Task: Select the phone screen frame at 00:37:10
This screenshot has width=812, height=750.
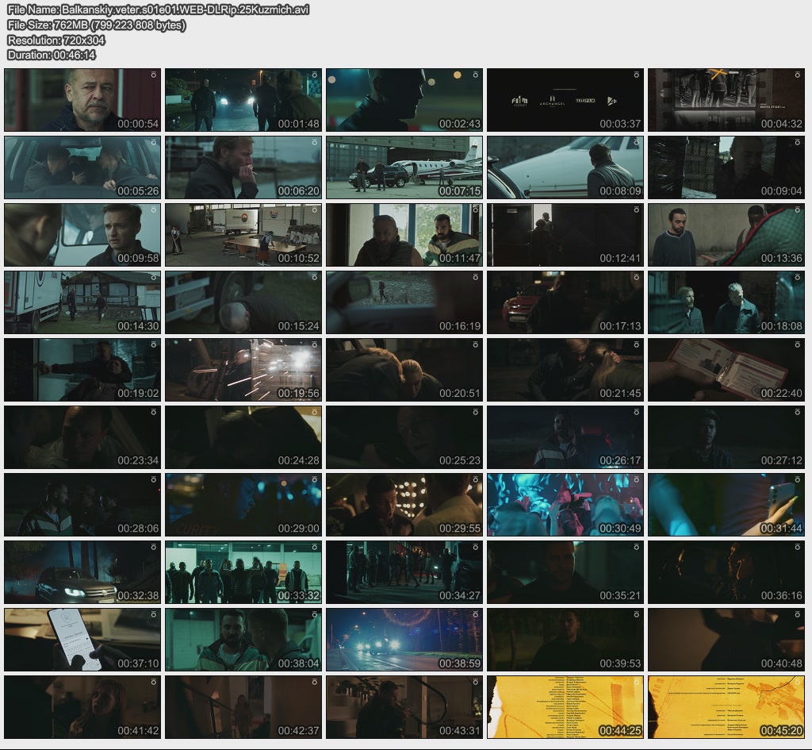Action: point(82,640)
